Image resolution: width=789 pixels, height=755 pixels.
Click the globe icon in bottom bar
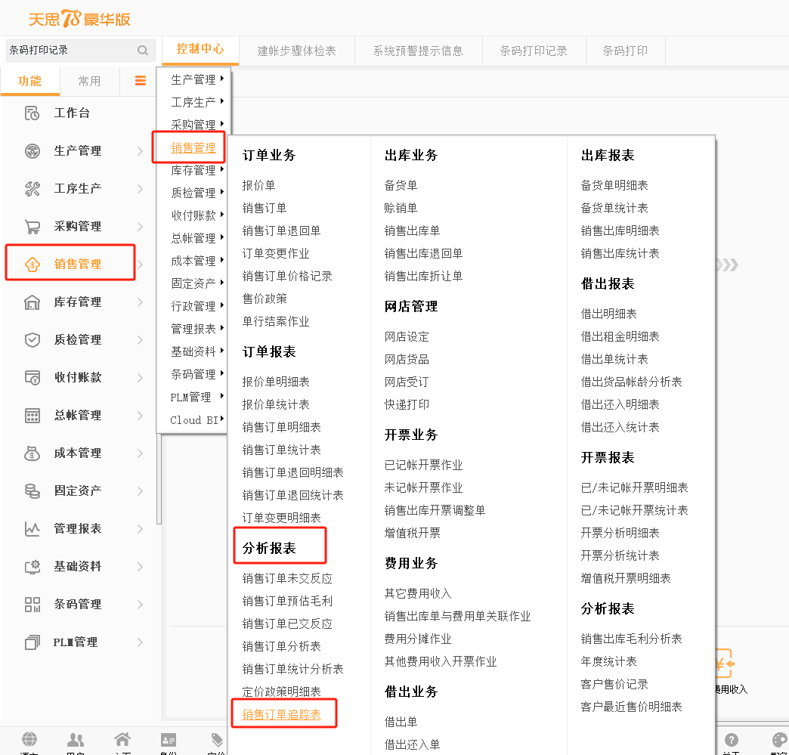[29, 740]
